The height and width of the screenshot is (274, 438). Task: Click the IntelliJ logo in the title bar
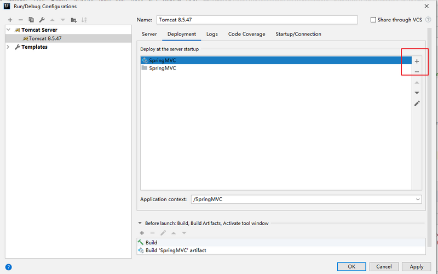(x=7, y=6)
